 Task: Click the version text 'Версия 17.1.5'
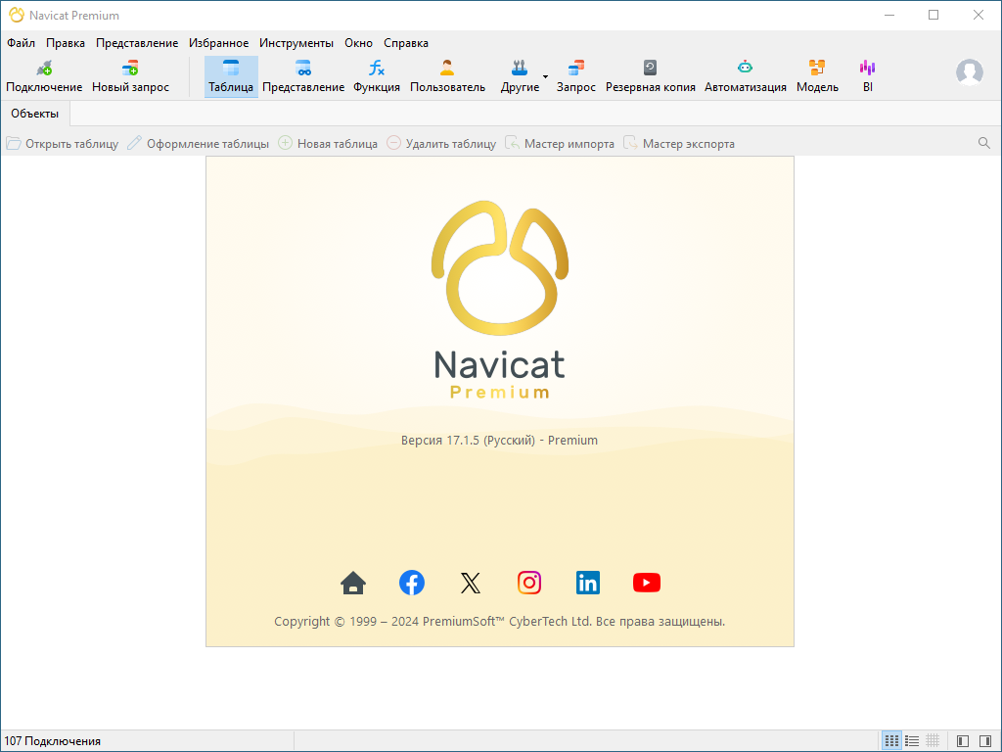439,441
